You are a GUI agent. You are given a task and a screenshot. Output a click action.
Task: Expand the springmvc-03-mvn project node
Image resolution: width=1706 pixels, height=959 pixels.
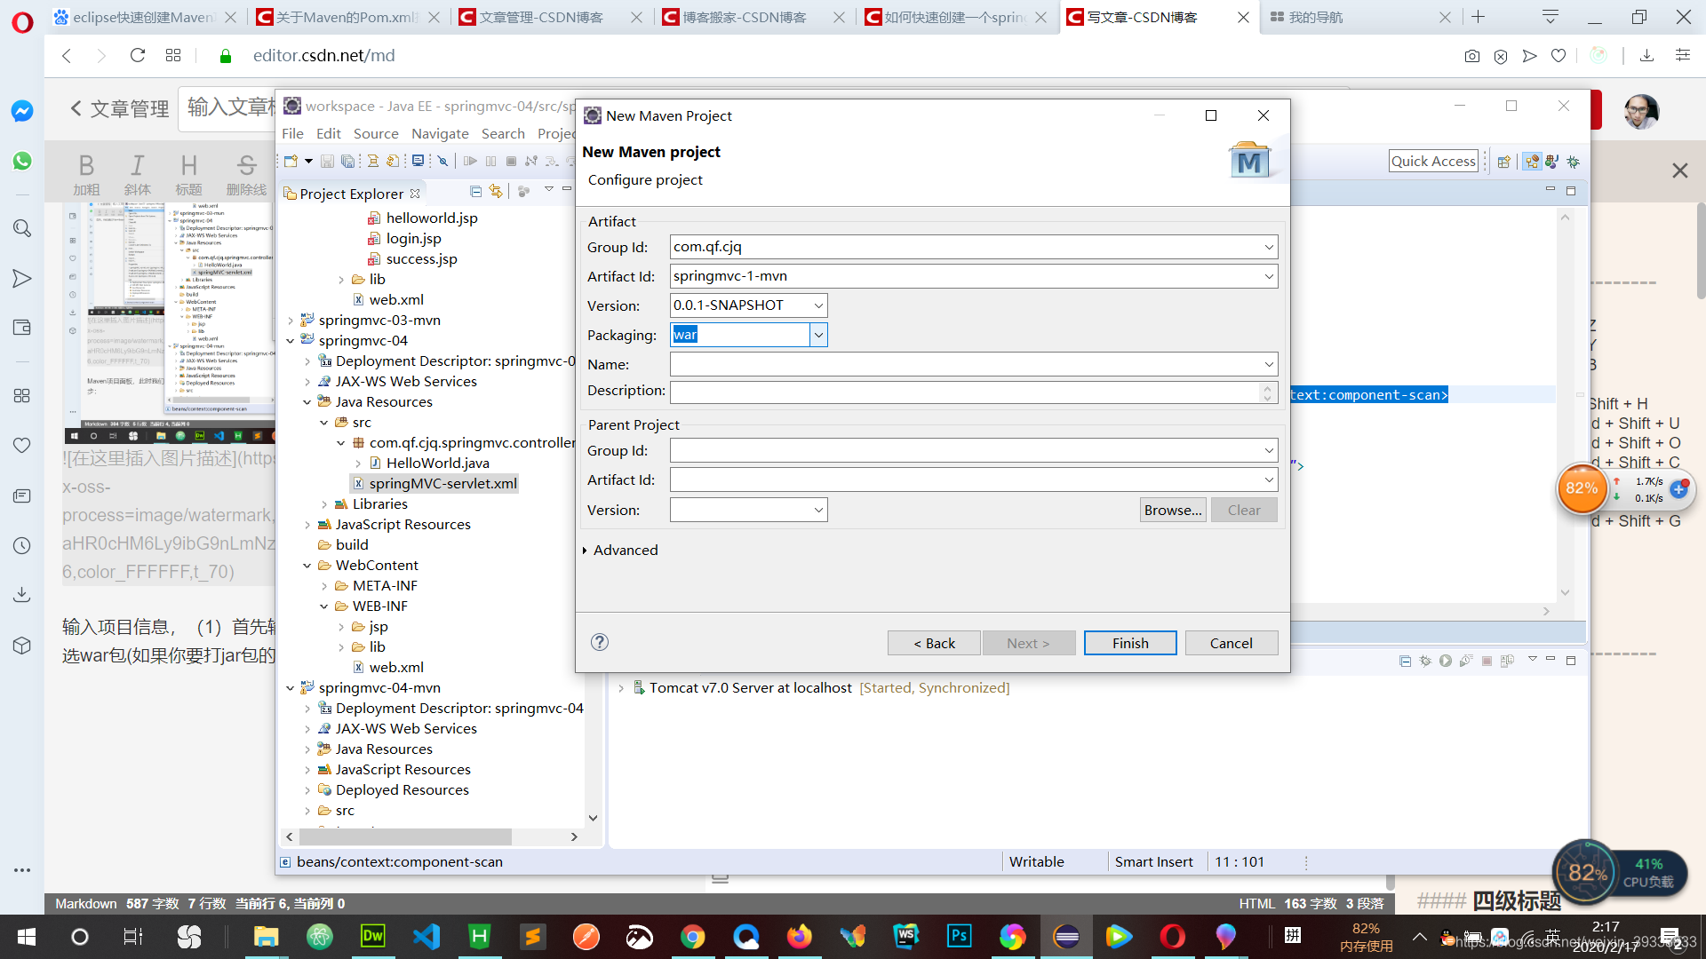click(291, 321)
